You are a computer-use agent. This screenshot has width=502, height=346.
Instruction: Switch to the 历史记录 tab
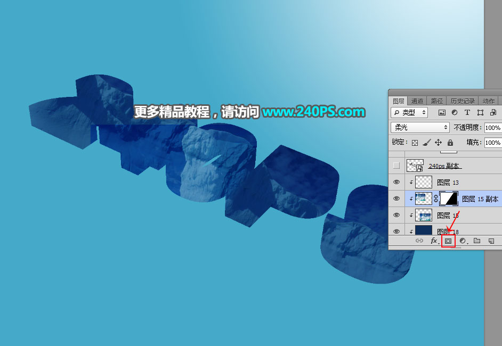pyautogui.click(x=463, y=101)
